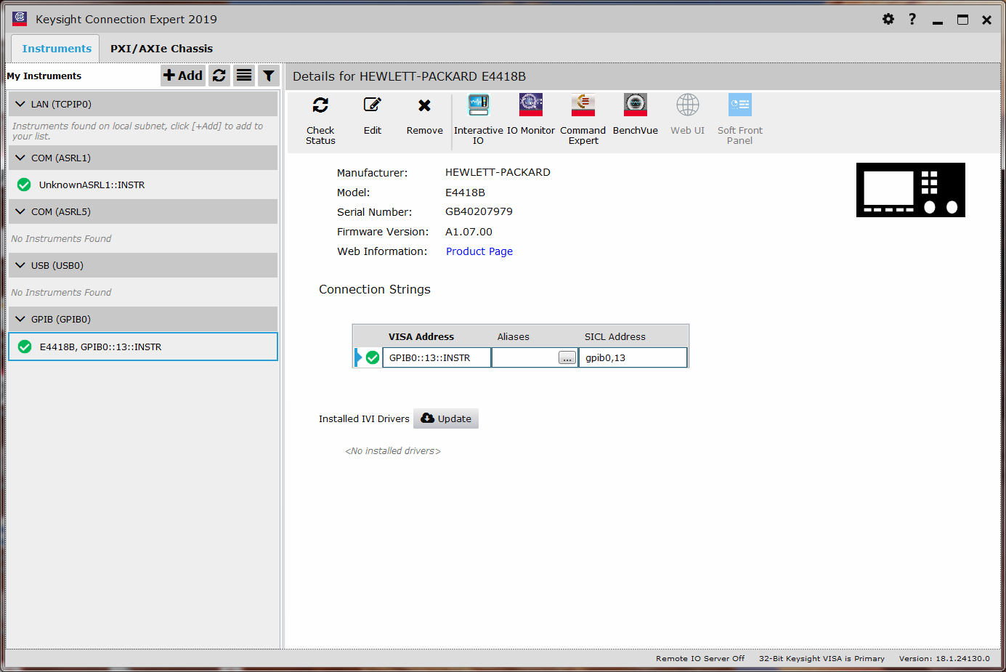The height and width of the screenshot is (672, 1006).
Task: Click the Check Status refresh icon
Action: [x=320, y=106]
